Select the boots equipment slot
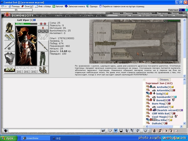The image size is (188, 141). pos(43,70)
